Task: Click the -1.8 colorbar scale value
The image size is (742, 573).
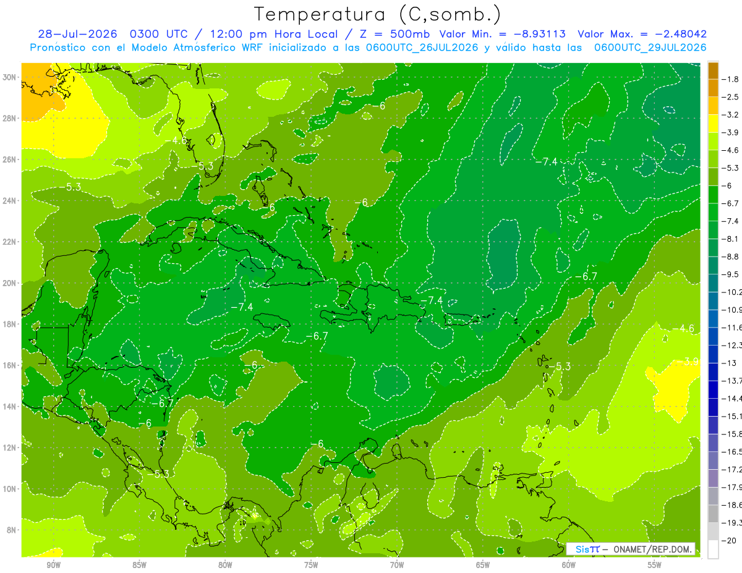Action: 730,79
